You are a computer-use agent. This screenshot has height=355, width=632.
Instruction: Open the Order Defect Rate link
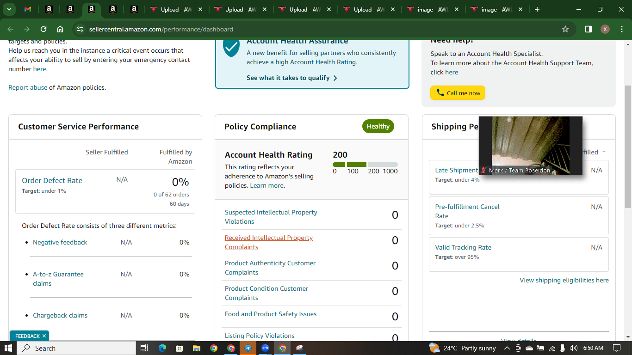coord(52,181)
